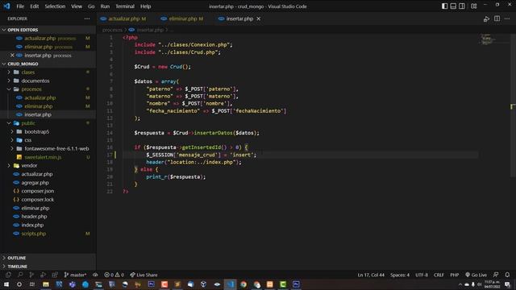
Task: Click the eye icon in status bar
Action: pyautogui.click(x=95, y=275)
